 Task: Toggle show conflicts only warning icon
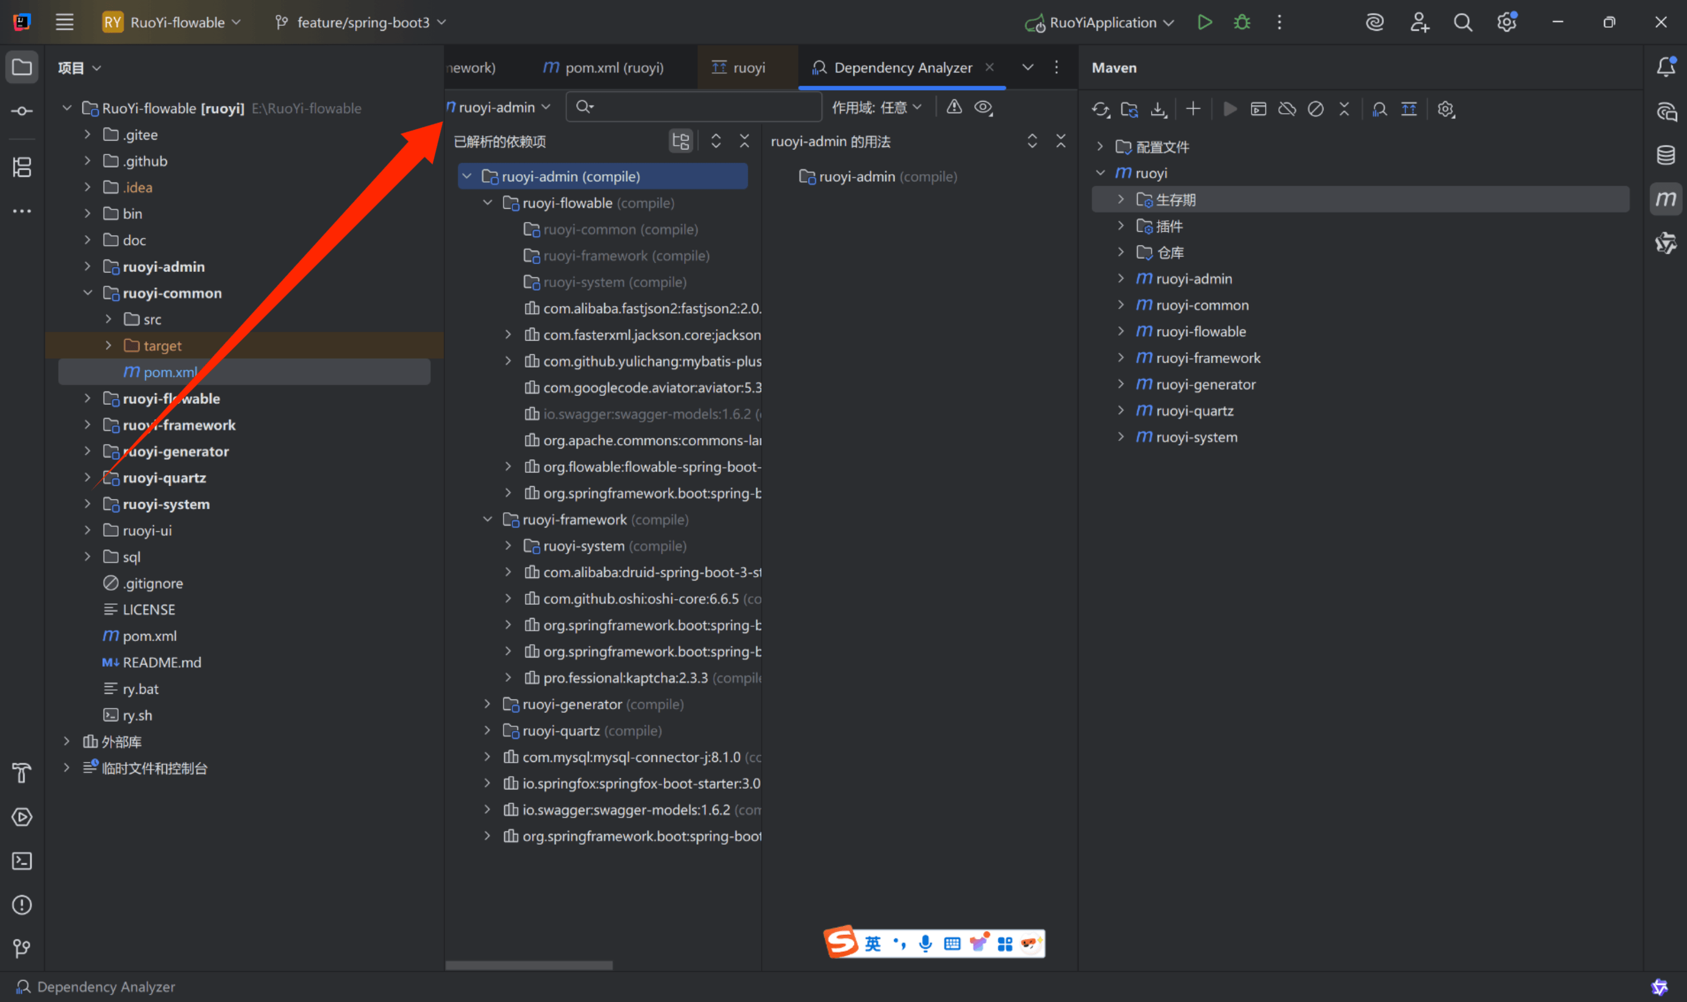[x=953, y=107]
